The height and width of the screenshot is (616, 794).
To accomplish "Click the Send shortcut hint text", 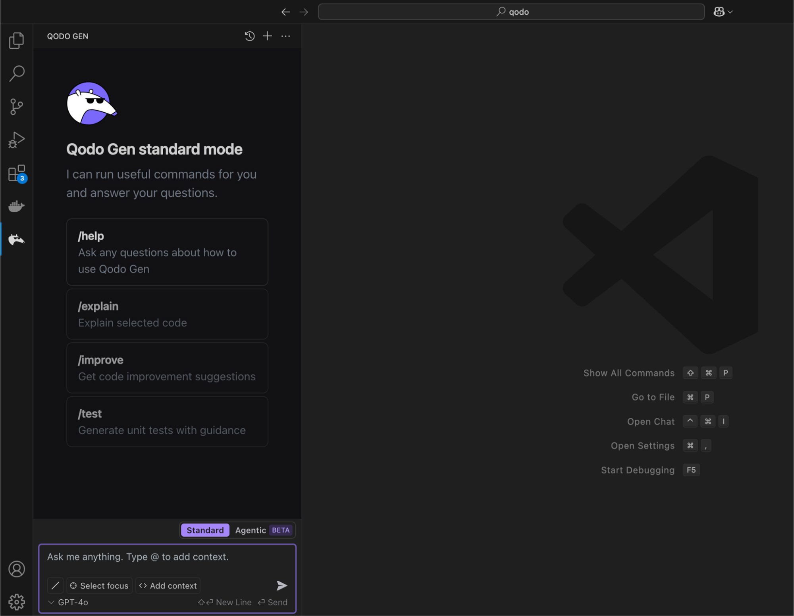I will [273, 602].
